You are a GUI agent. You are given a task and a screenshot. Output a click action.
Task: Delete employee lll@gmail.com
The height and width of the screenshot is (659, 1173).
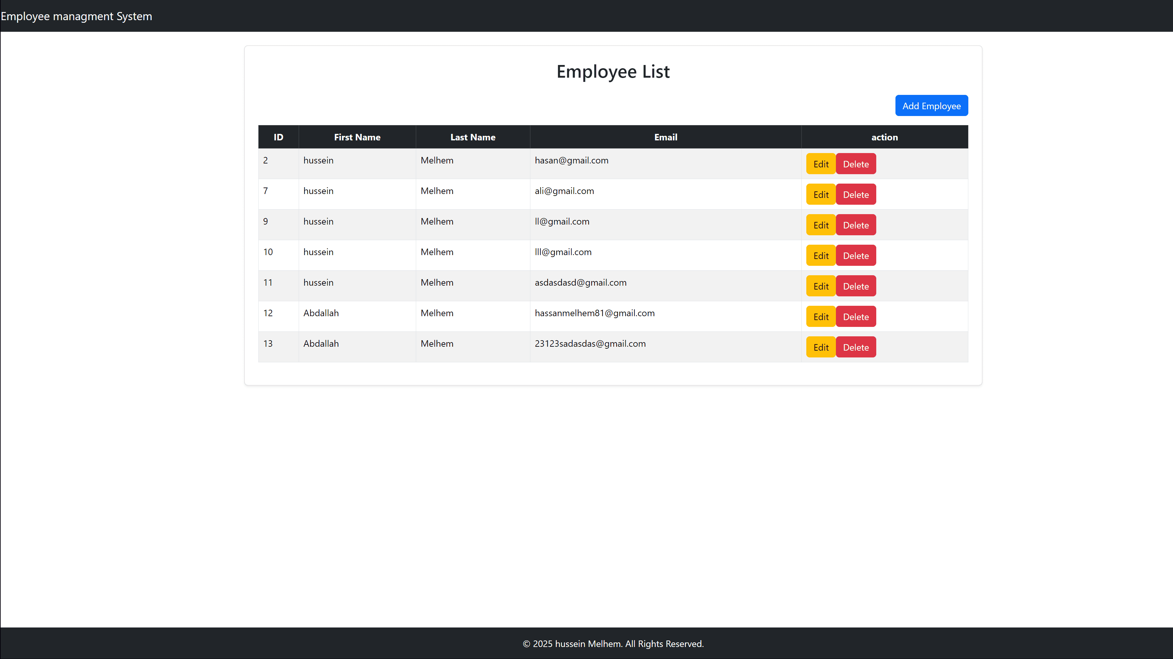[855, 255]
